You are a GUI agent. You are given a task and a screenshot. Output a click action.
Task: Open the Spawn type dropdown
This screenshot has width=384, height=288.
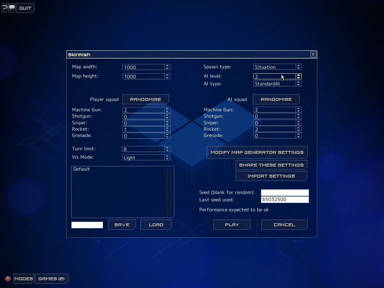pyautogui.click(x=299, y=67)
